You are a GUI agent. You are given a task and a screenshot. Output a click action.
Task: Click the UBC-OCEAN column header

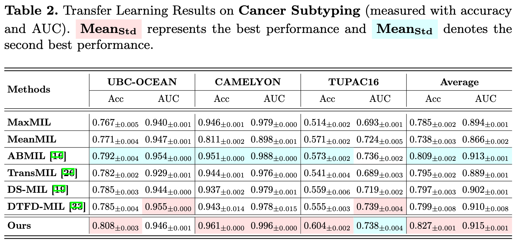142,82
